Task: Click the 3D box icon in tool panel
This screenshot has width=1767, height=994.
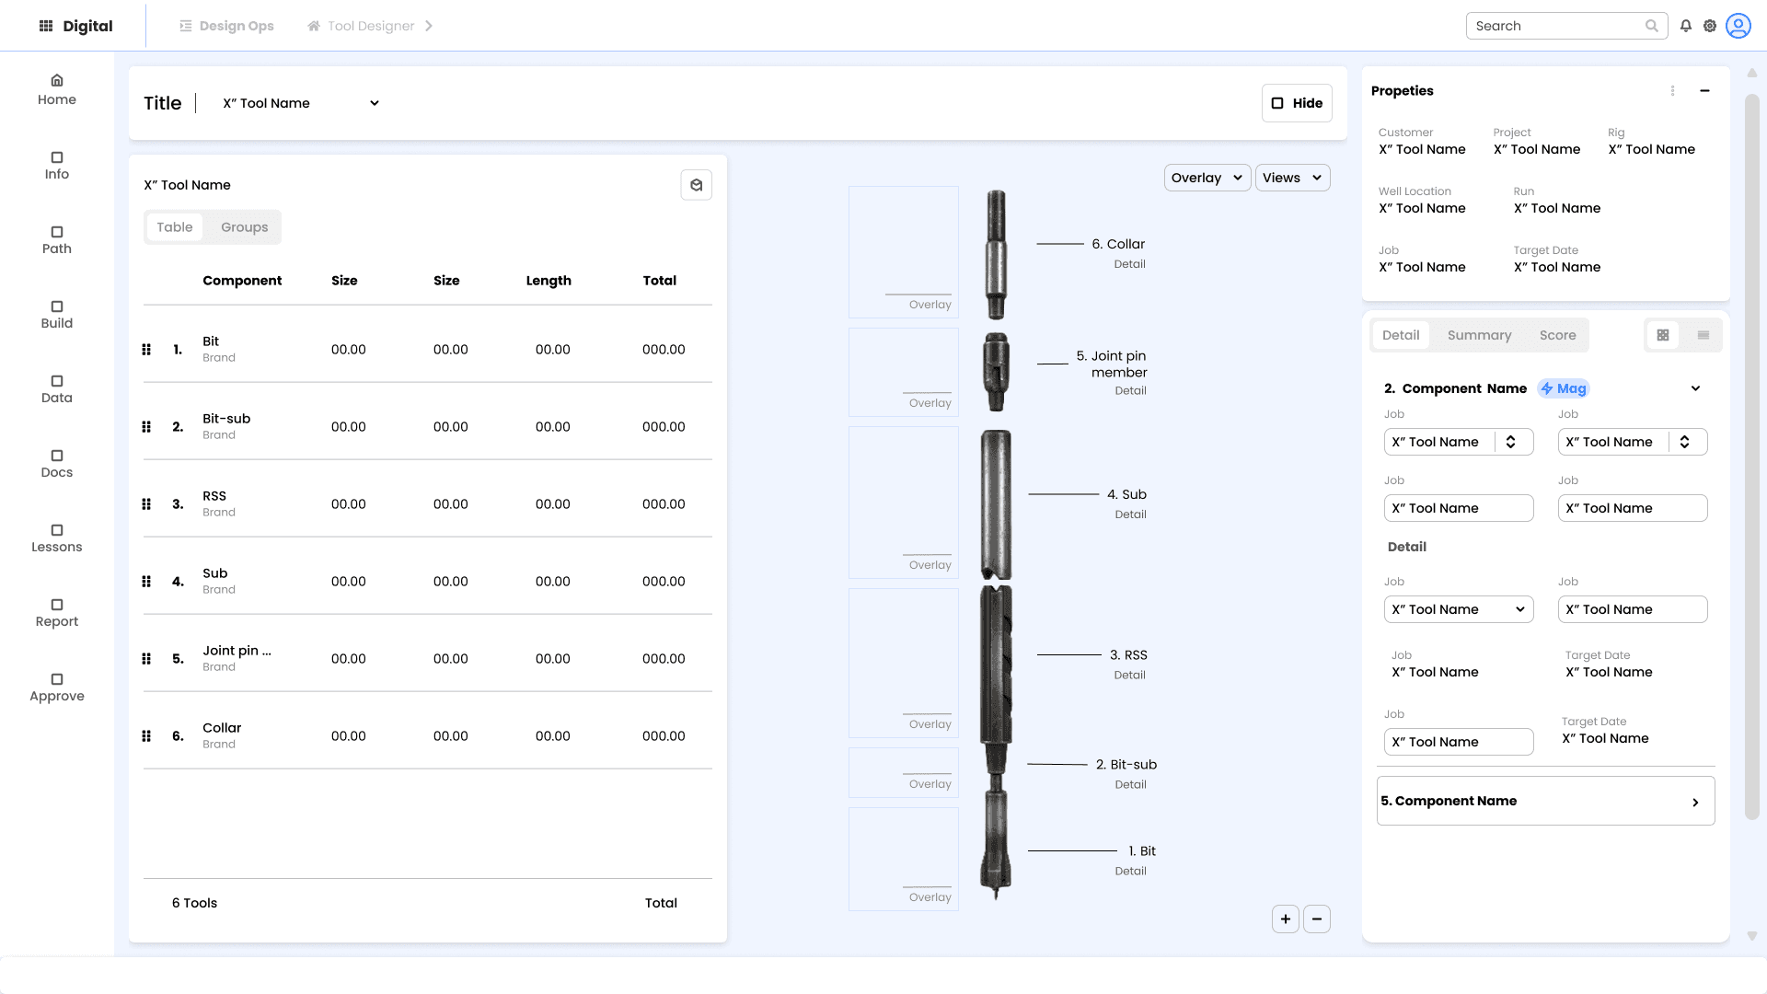Action: pyautogui.click(x=697, y=185)
